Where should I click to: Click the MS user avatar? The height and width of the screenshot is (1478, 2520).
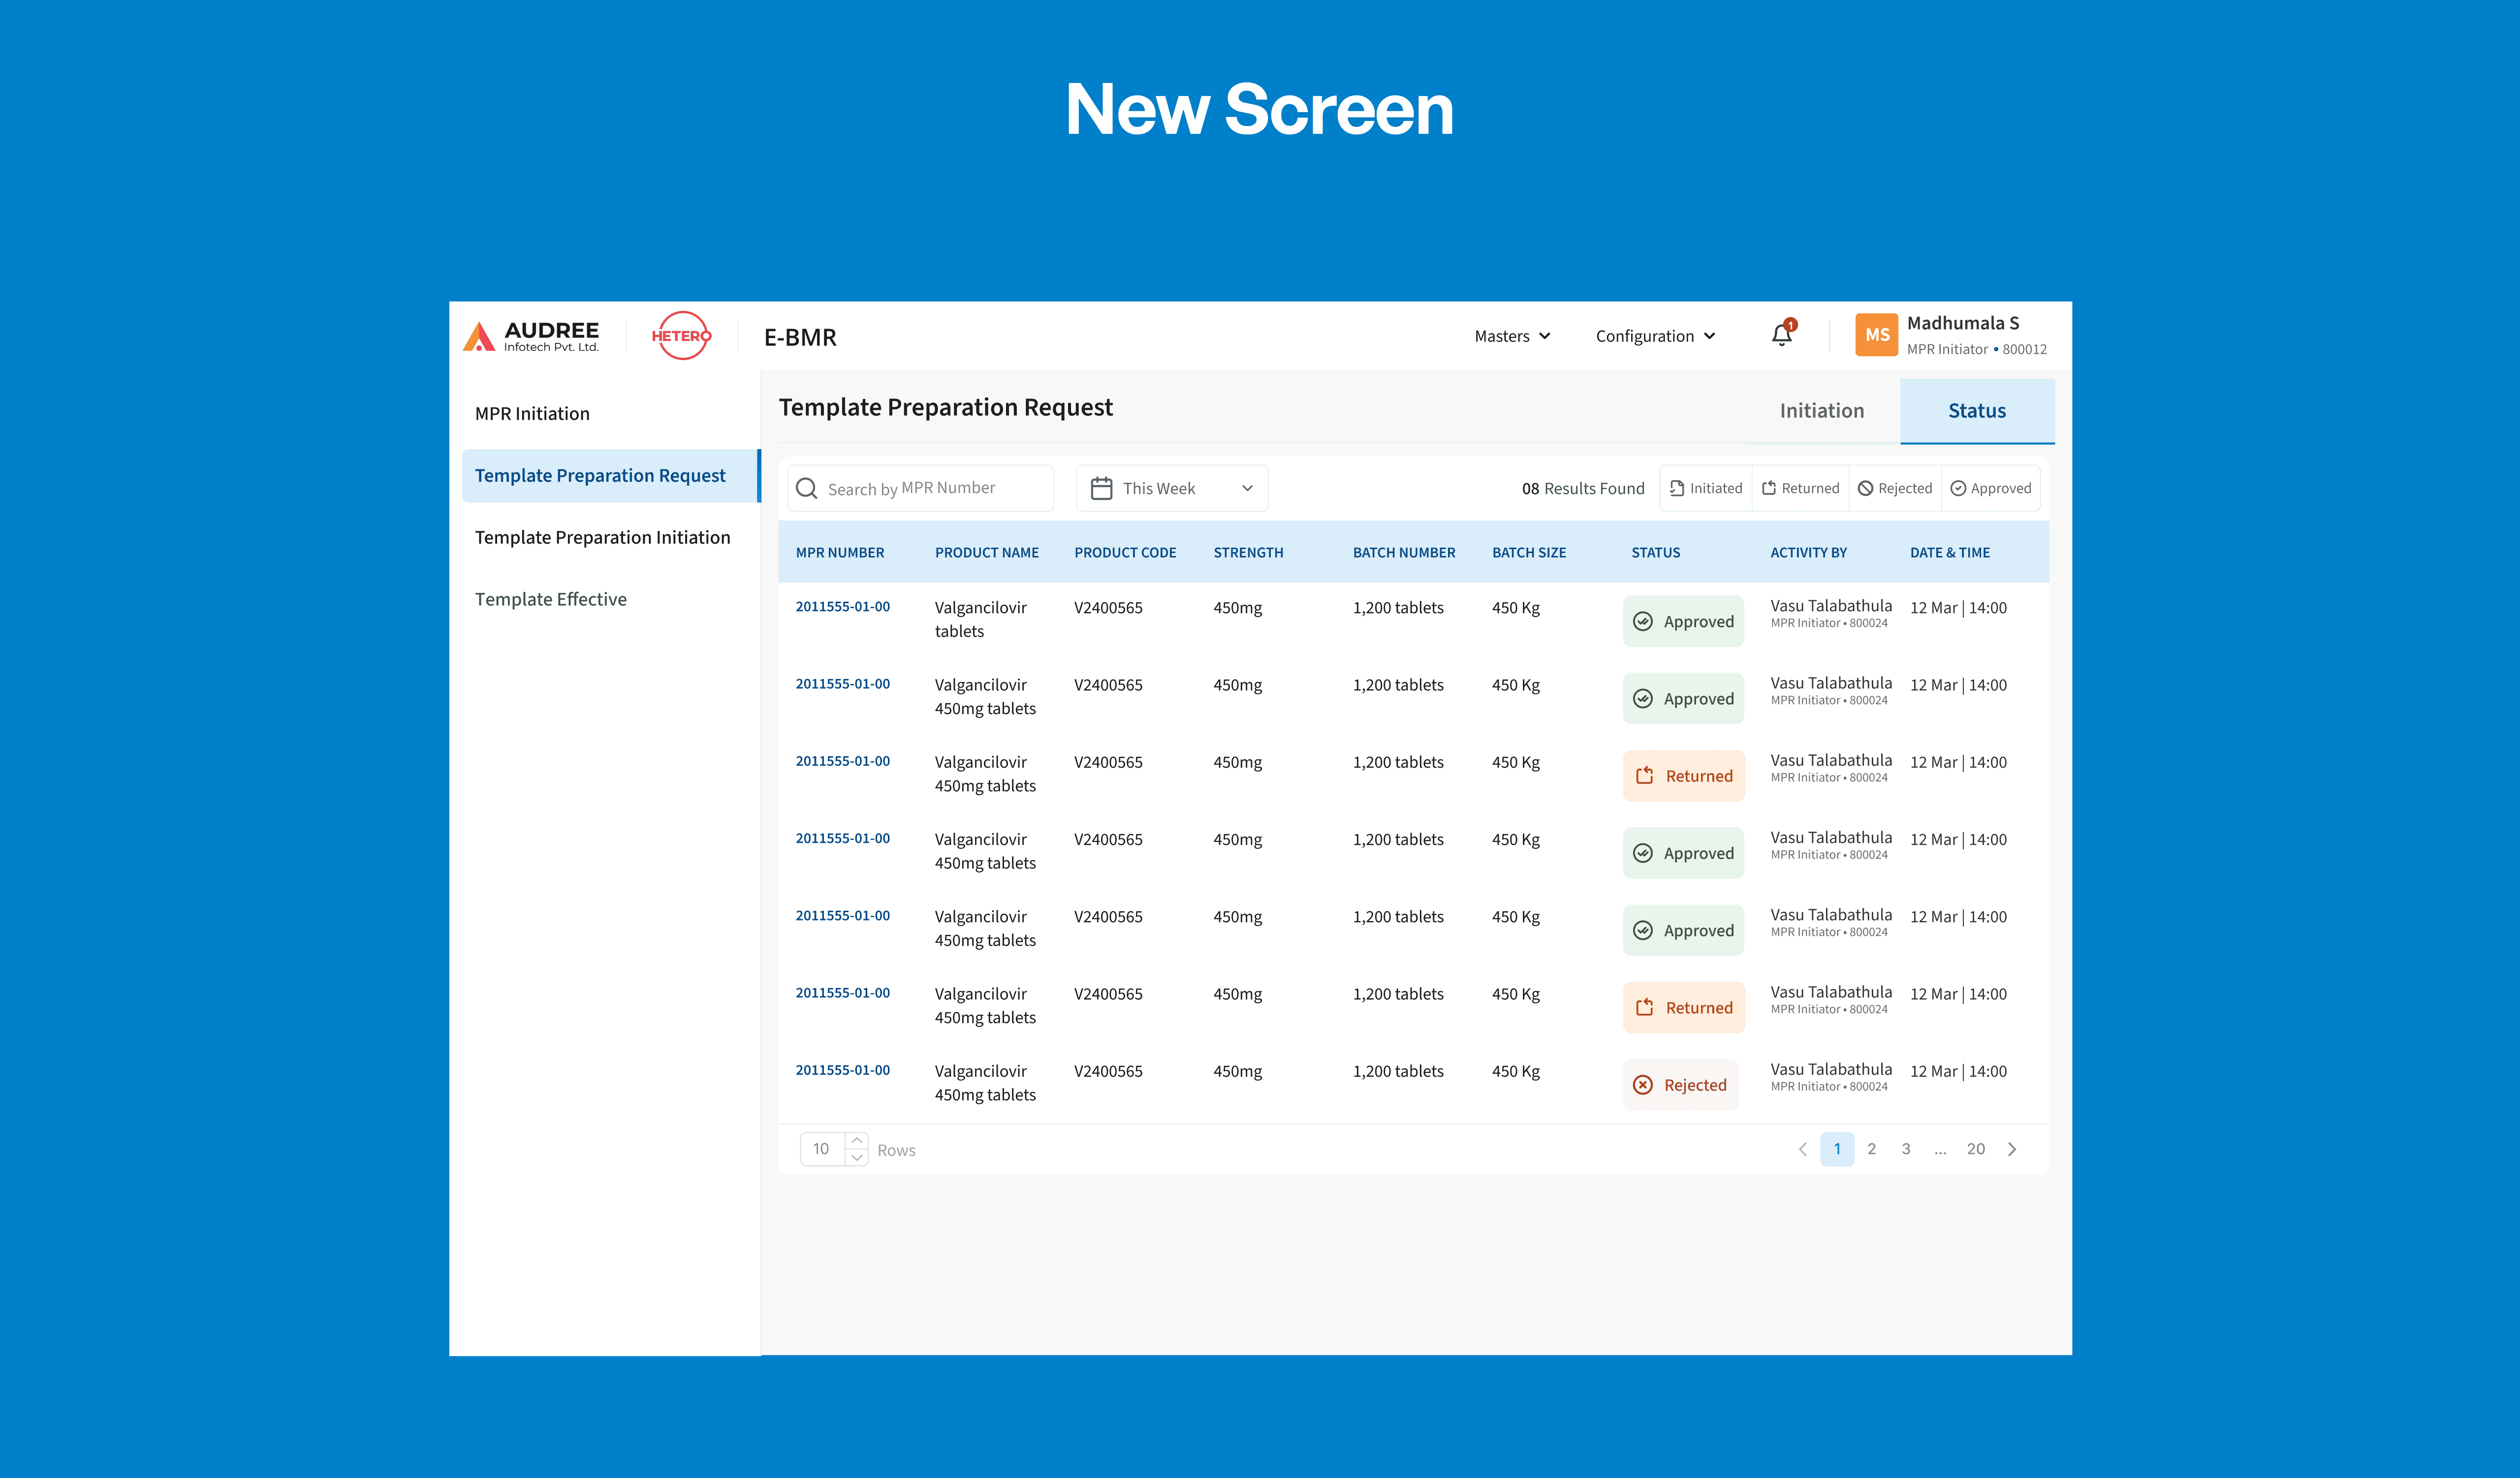[x=1876, y=336]
